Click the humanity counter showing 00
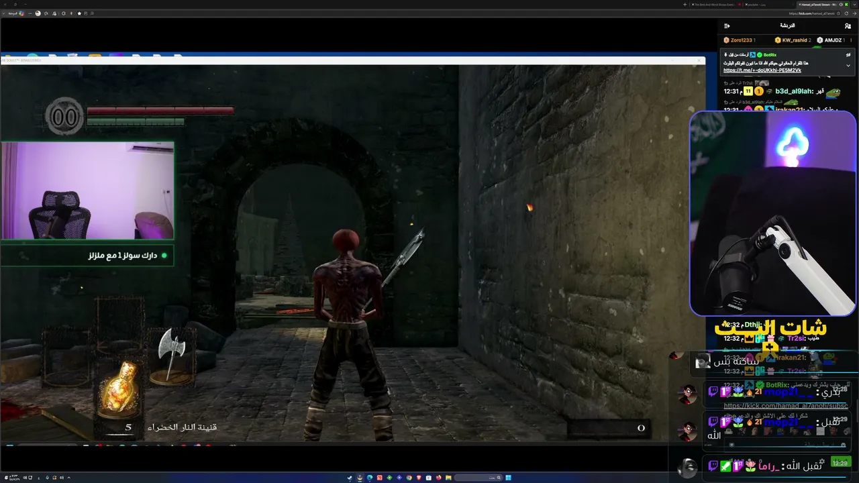The width and height of the screenshot is (859, 483). coord(64,117)
